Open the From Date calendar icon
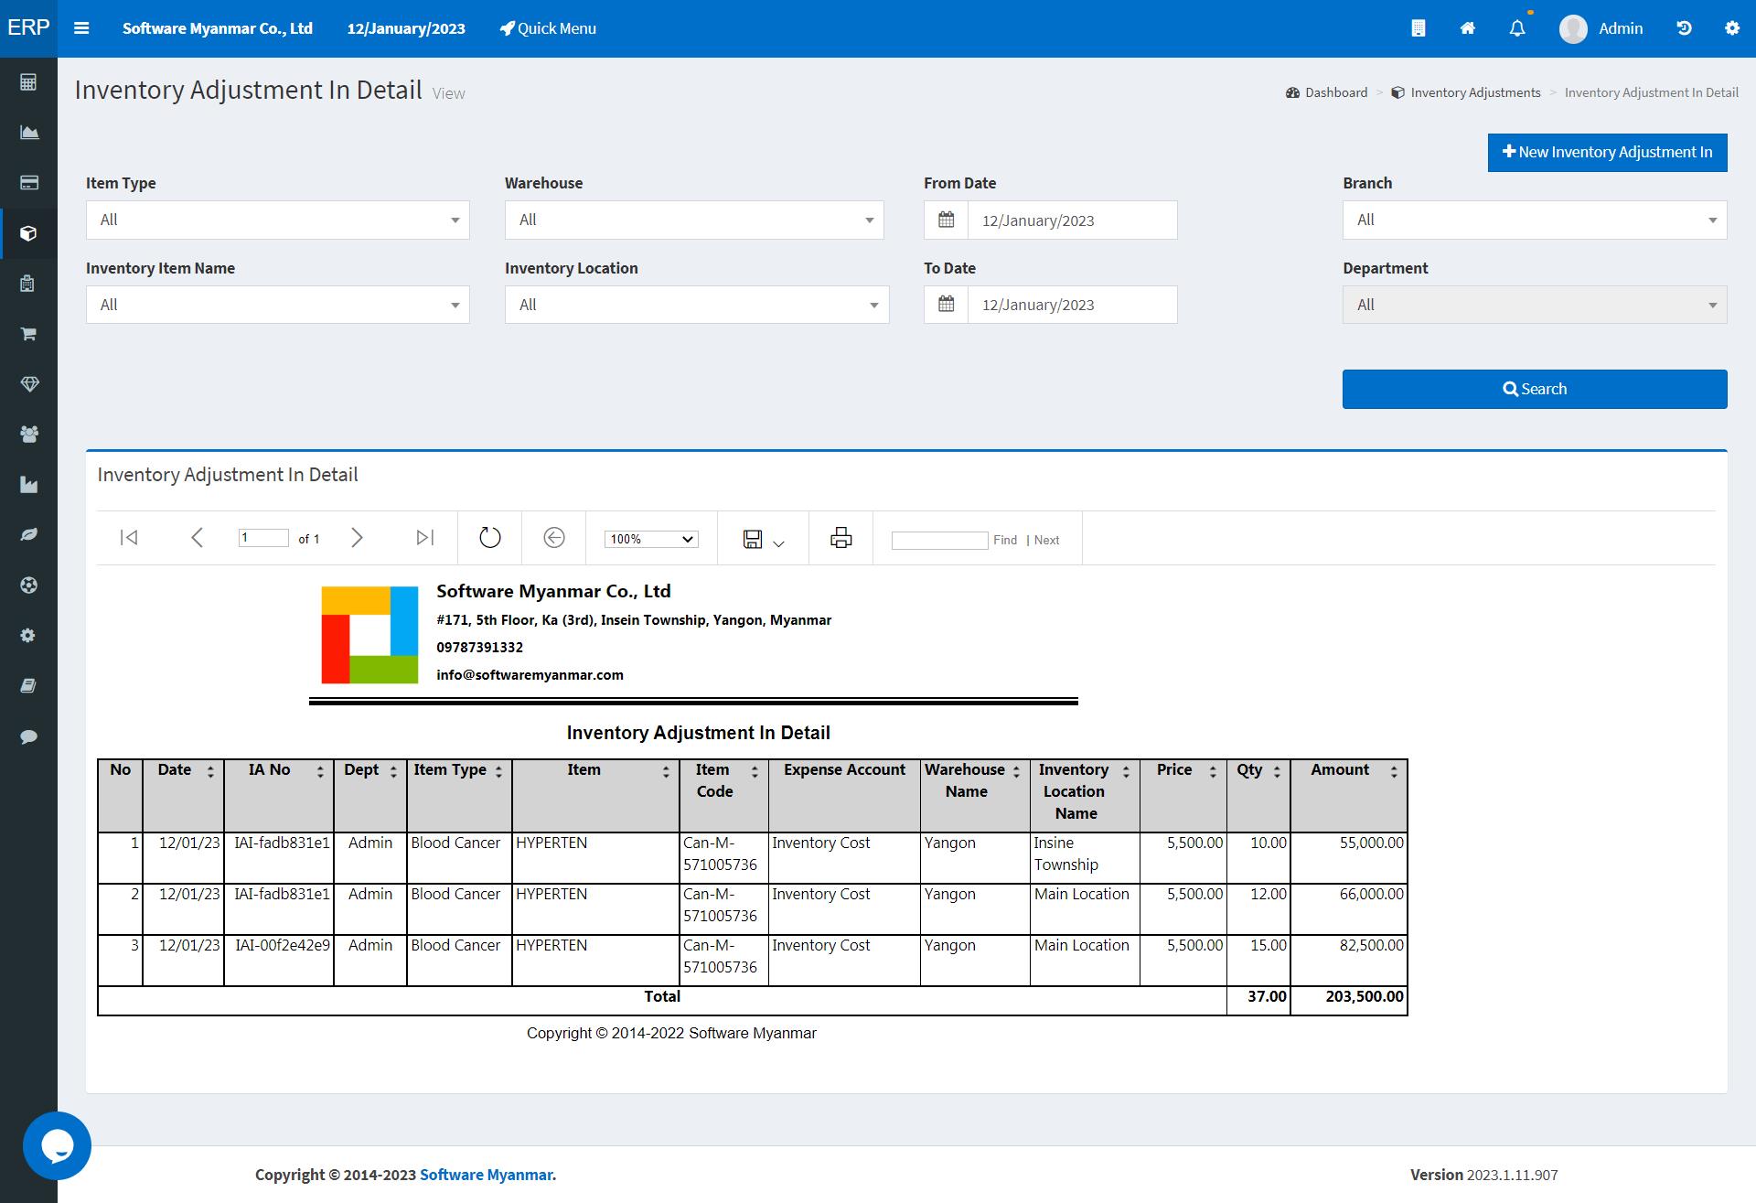 coord(947,220)
